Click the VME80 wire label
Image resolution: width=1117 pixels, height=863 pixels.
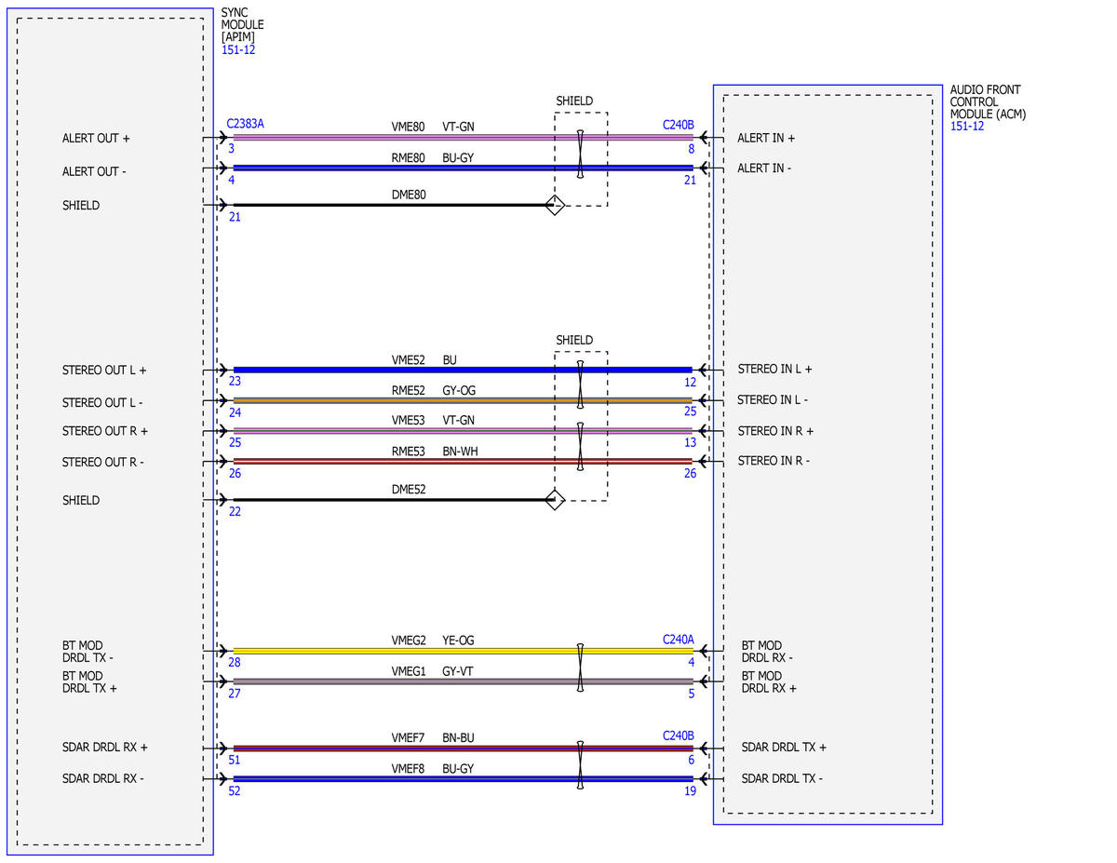(x=408, y=127)
